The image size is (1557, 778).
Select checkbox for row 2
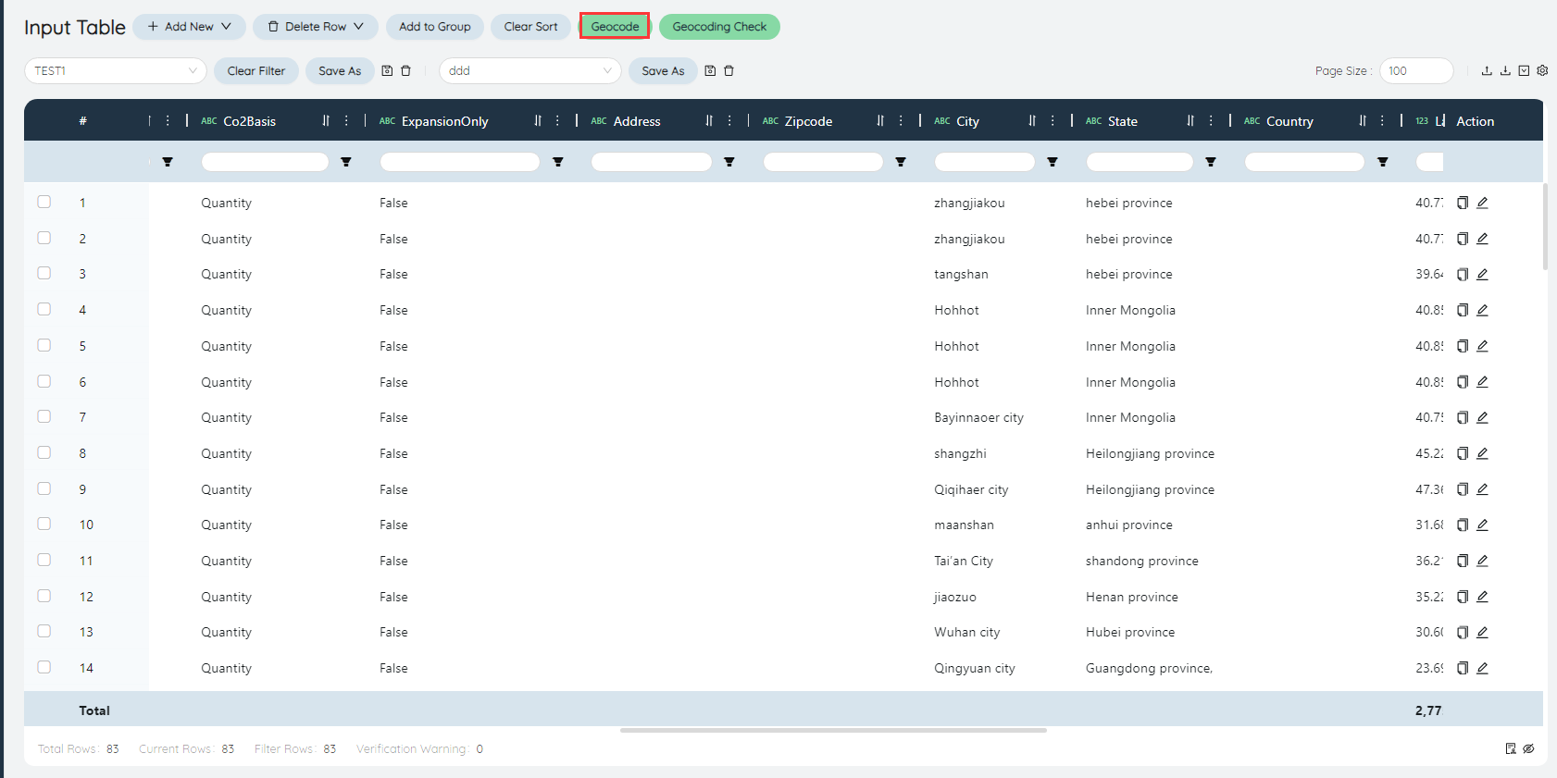click(x=44, y=238)
